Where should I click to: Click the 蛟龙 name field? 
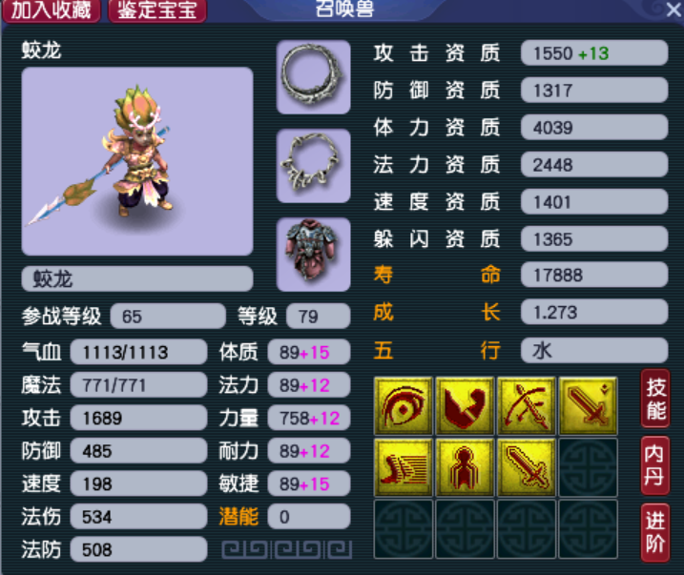coord(137,278)
